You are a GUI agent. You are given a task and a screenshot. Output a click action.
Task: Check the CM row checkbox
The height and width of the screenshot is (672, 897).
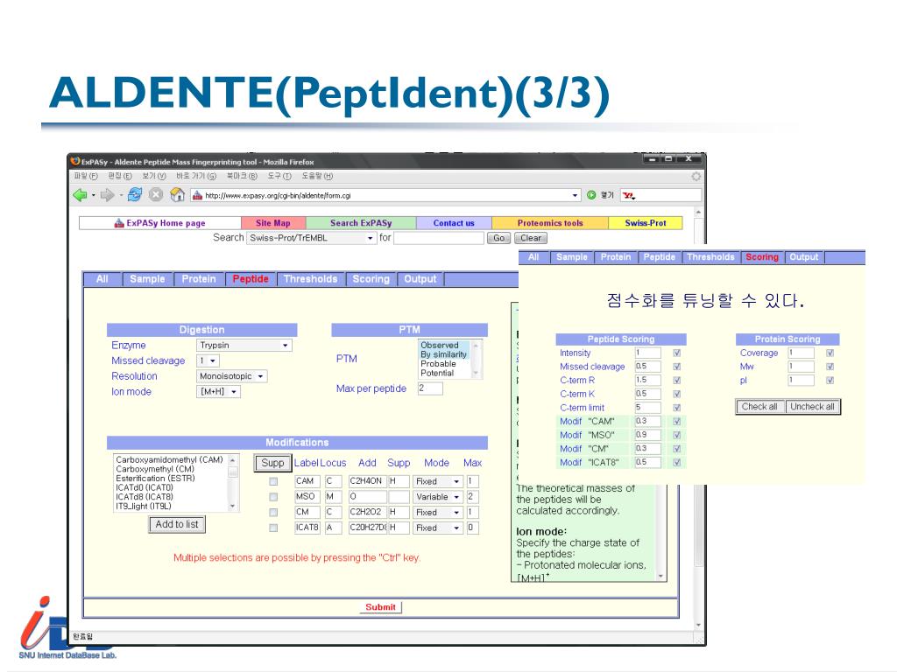(x=273, y=513)
